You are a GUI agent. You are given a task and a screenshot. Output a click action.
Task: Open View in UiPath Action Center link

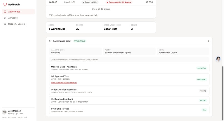[x=64, y=83]
